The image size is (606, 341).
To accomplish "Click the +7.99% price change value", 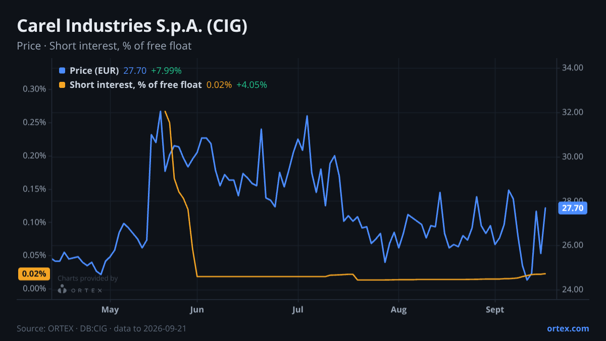I will 166,71.
